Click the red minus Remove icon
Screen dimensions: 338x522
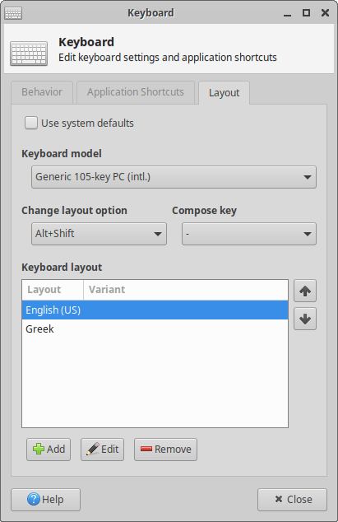coord(146,449)
